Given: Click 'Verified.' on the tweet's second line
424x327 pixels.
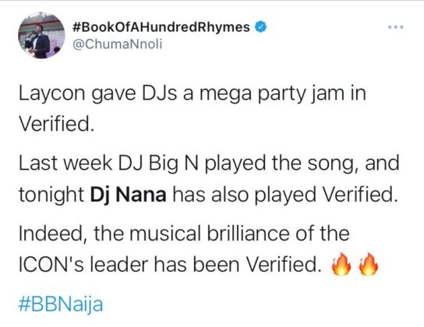Looking at the screenshot, I should point(57,124).
